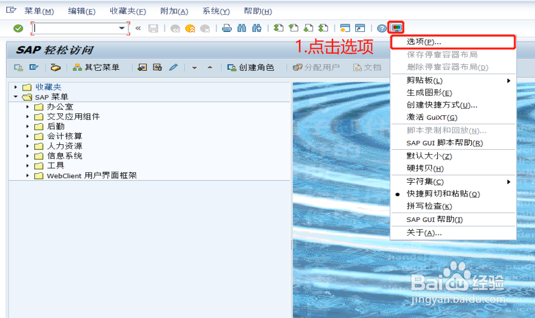Click the Change Favorites pencil icon
Image resolution: width=535 pixels, height=318 pixels.
tap(173, 68)
